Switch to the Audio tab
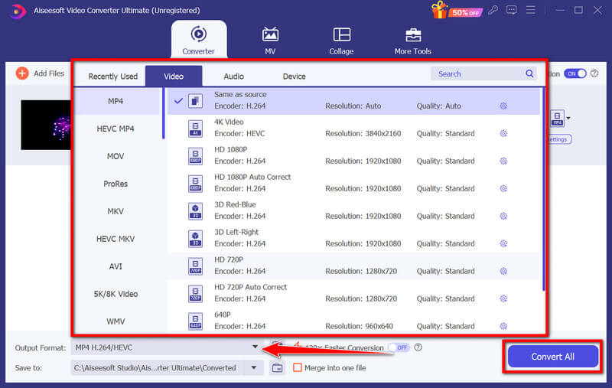Screen dimensions: 612x388 pos(234,76)
